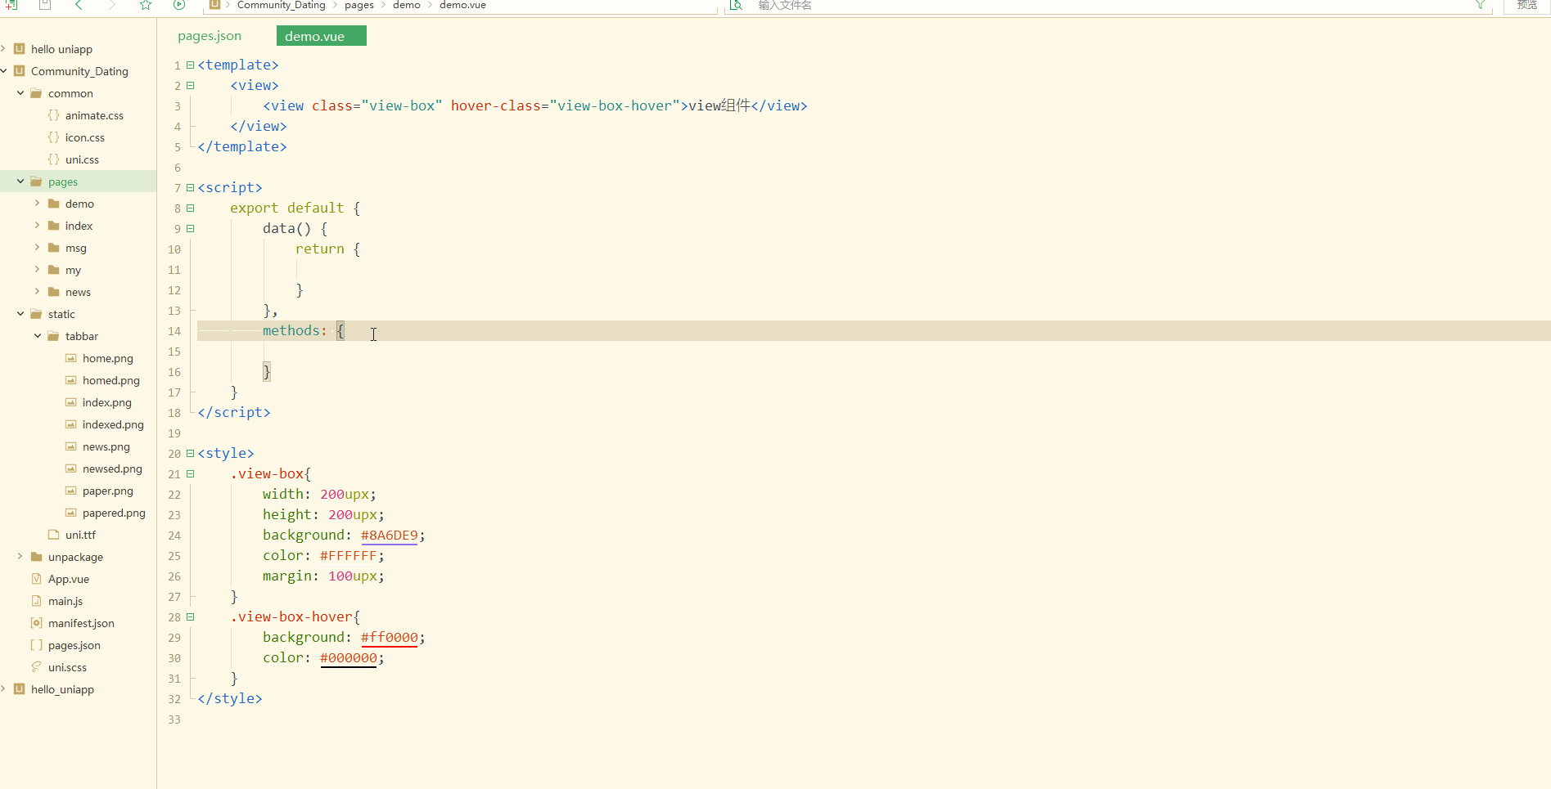Open uni.css file
Viewport: 1551px width, 789px height.
click(82, 159)
